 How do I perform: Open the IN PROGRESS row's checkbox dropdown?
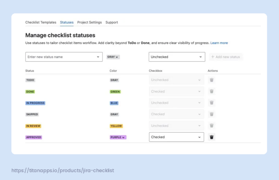click(x=177, y=103)
